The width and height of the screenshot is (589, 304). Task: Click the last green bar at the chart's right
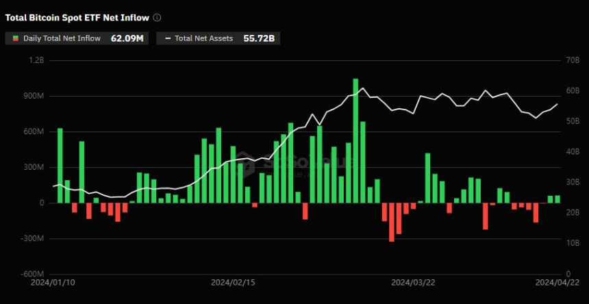(x=557, y=199)
